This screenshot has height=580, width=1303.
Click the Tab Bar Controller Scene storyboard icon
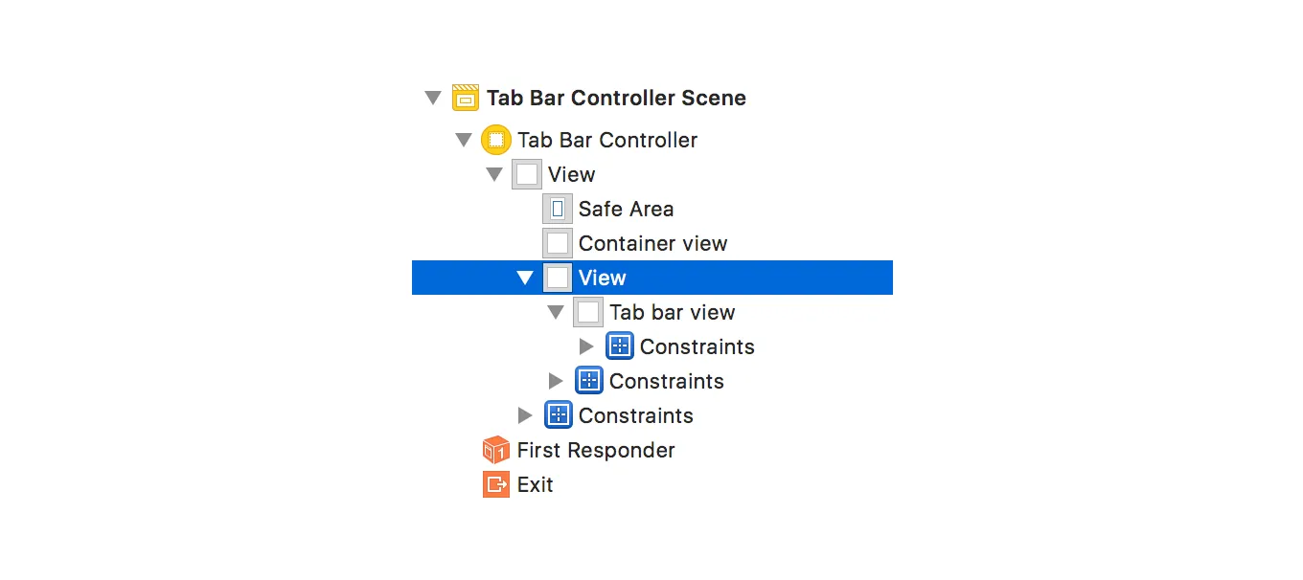click(x=466, y=98)
